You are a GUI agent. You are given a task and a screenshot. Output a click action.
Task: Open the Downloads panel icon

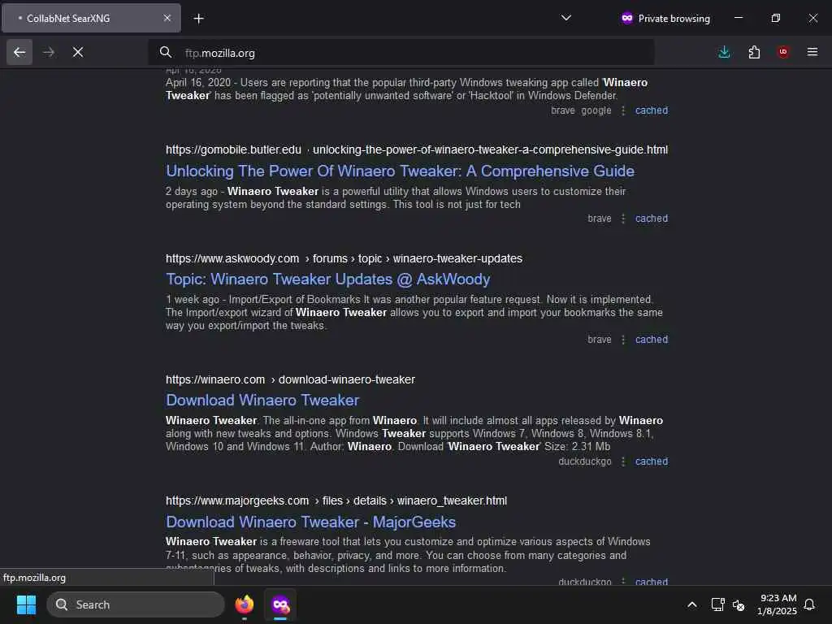[724, 52]
